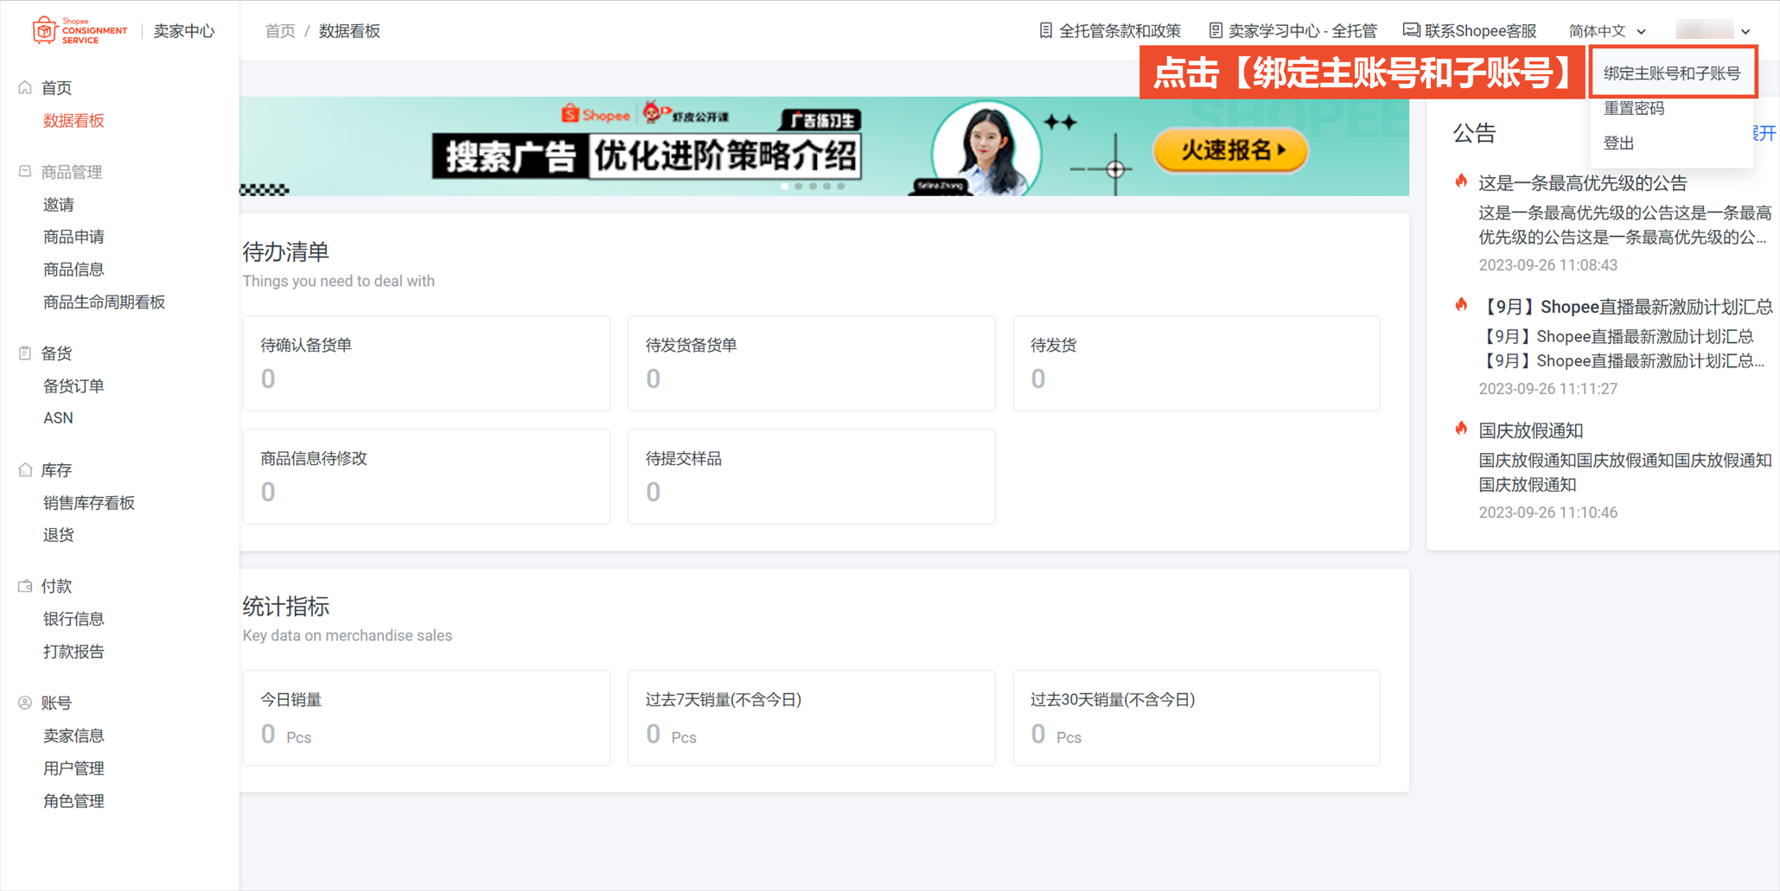Image resolution: width=1780 pixels, height=891 pixels.
Task: Select 绑定主账号和子账号 menu entry
Action: (x=1672, y=73)
